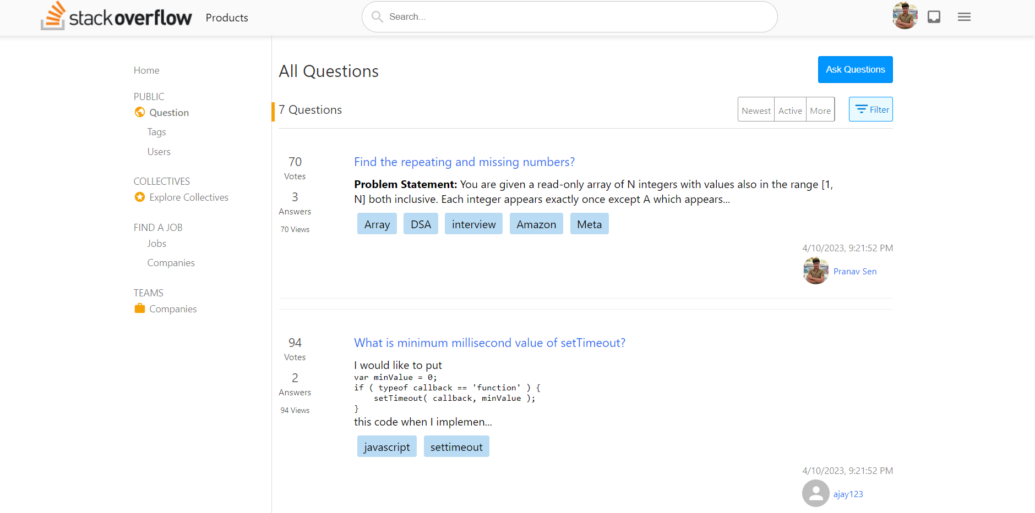Switch sorting to Active questions
The image size is (1035, 513).
point(790,109)
